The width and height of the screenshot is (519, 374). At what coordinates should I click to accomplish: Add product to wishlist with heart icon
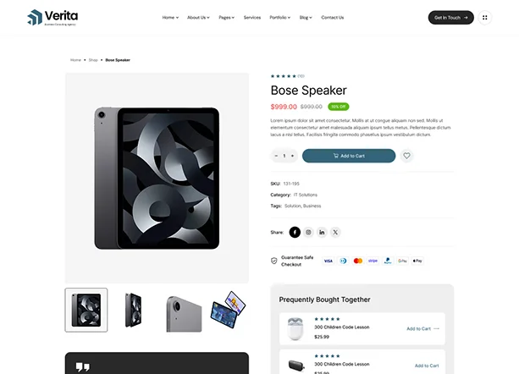(x=407, y=156)
